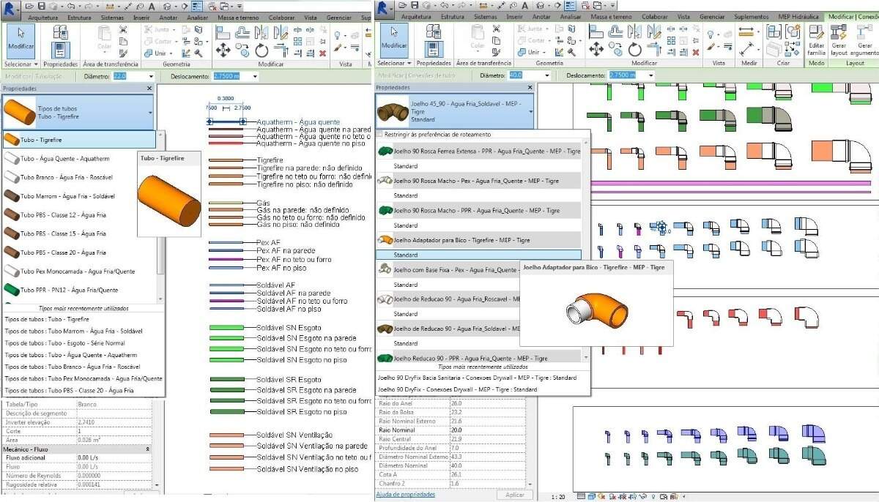Click the Rotate tool in the right ribbon
This screenshot has width=879, height=502.
click(635, 50)
